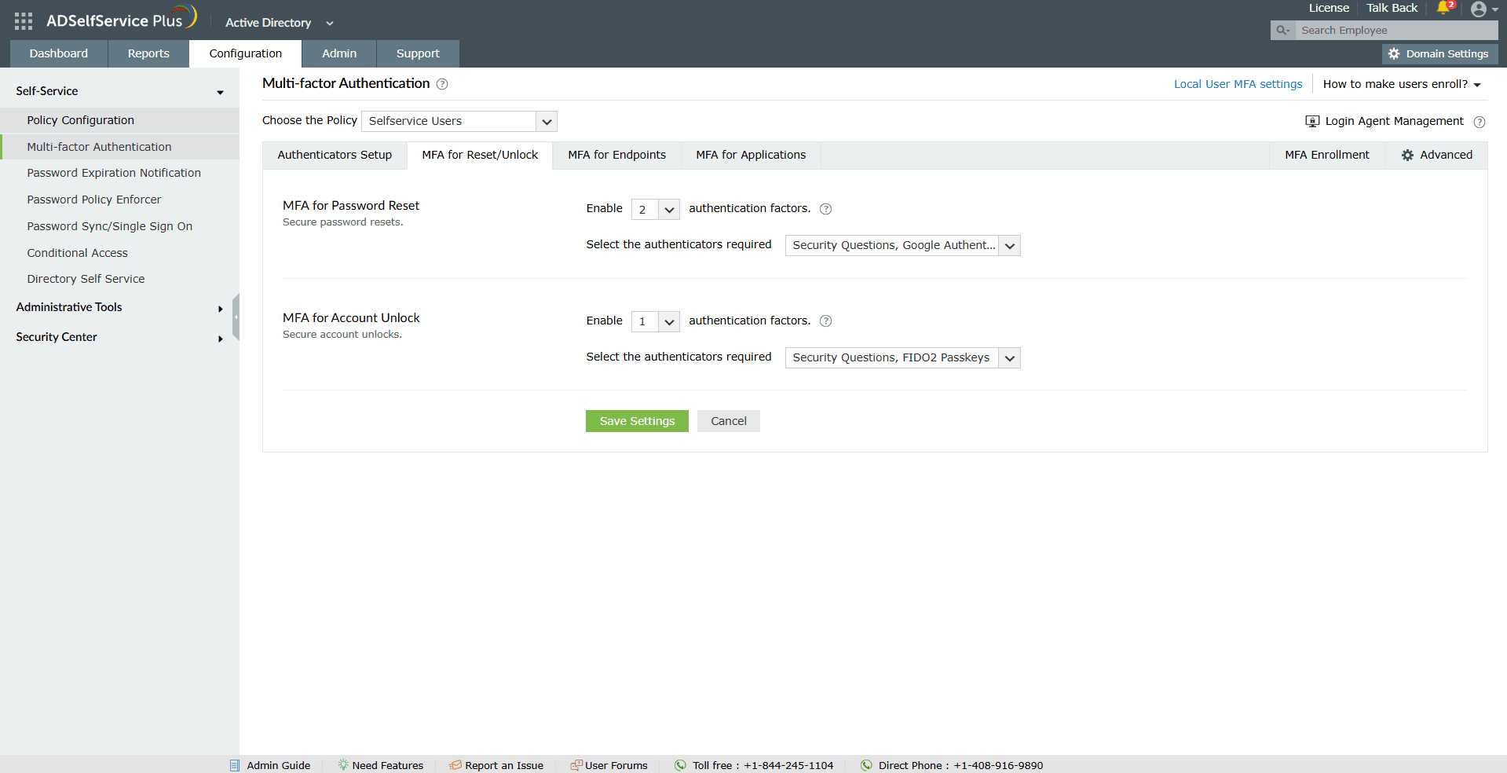Open Password Reset authenticators dropdown

tap(902, 246)
